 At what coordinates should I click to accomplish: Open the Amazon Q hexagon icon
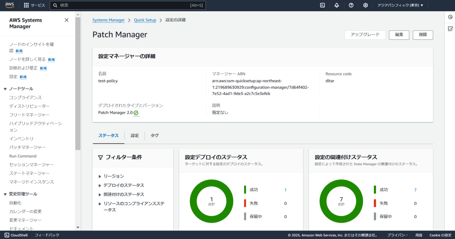click(x=450, y=17)
